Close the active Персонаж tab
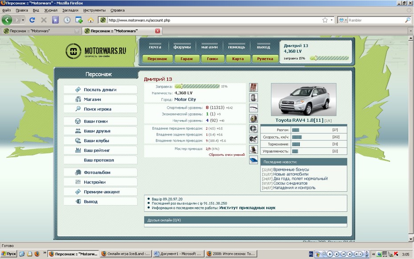 pos(158,31)
